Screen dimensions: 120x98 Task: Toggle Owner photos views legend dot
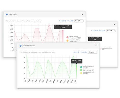coord(67,37)
